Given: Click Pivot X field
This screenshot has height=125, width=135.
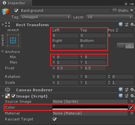Looking at the screenshot, I should click(67, 68).
